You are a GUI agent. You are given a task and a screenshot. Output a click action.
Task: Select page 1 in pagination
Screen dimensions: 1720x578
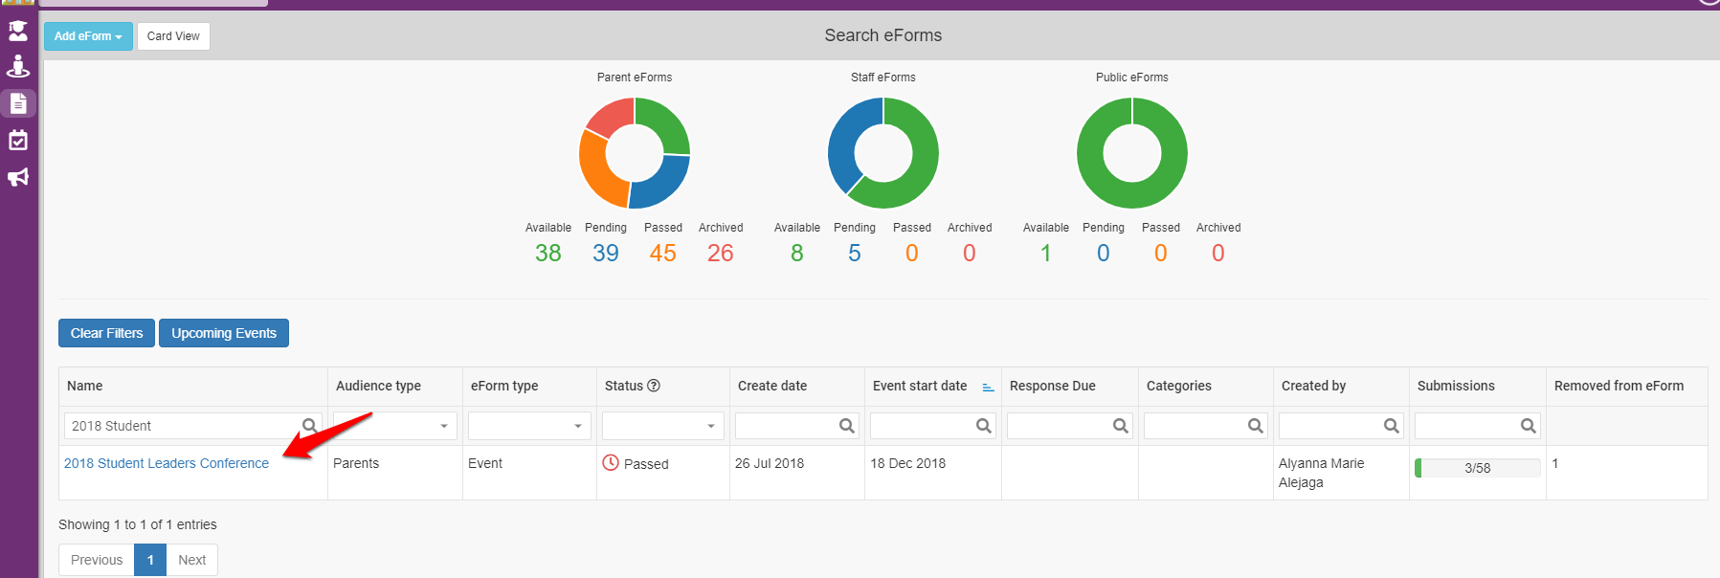point(150,560)
